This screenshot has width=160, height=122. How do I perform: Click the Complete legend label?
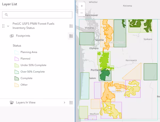[x=26, y=78]
